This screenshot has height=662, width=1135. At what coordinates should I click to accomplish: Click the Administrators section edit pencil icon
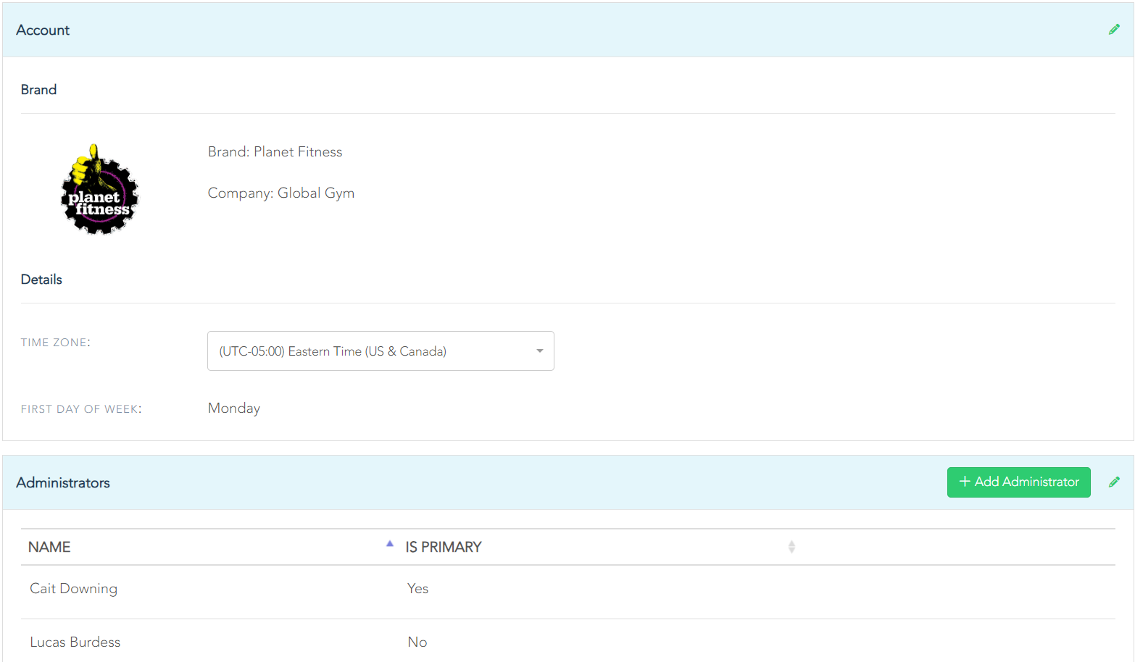point(1114,482)
